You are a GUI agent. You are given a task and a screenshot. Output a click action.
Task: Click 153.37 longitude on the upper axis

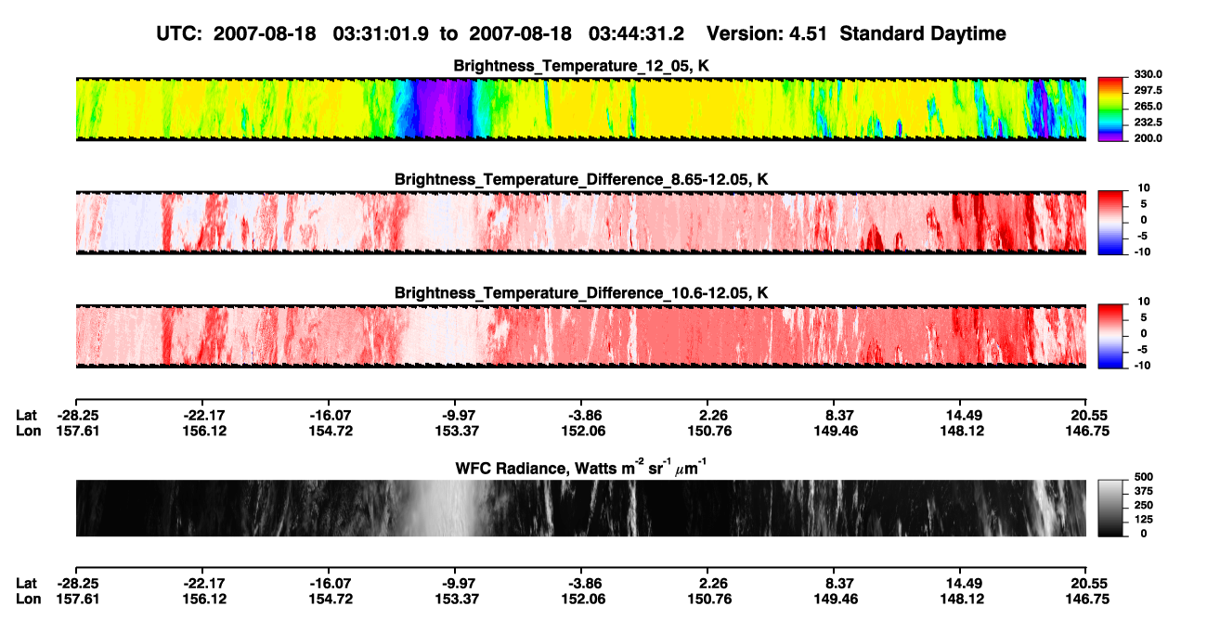[x=454, y=431]
